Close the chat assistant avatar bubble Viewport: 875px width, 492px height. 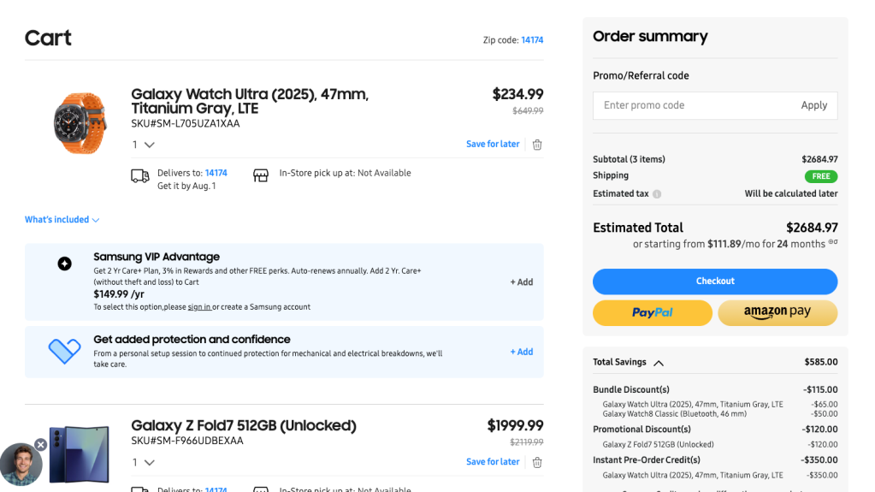click(x=40, y=445)
